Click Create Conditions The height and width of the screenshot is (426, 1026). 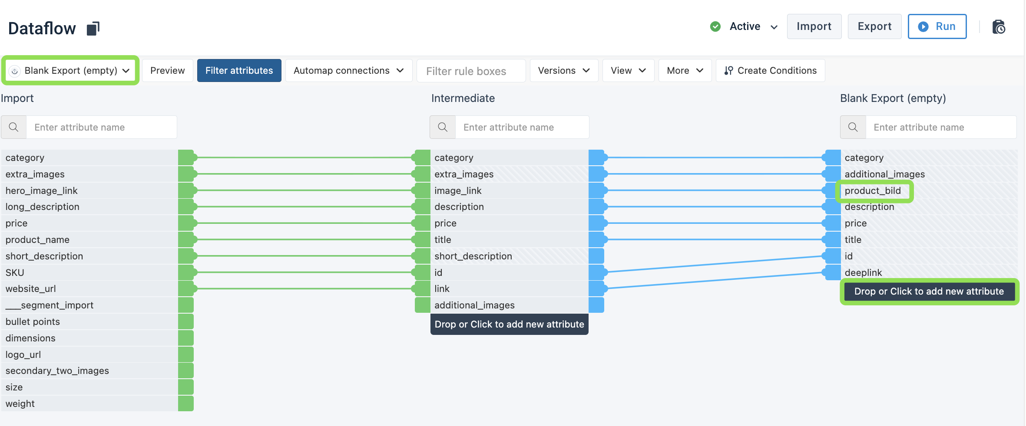pos(770,70)
